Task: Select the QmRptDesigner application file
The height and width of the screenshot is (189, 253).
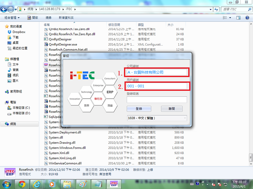Action: [x=60, y=39]
